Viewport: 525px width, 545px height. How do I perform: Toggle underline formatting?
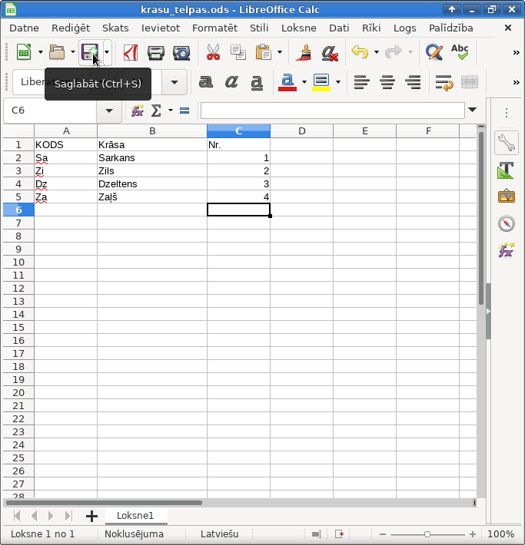click(257, 82)
